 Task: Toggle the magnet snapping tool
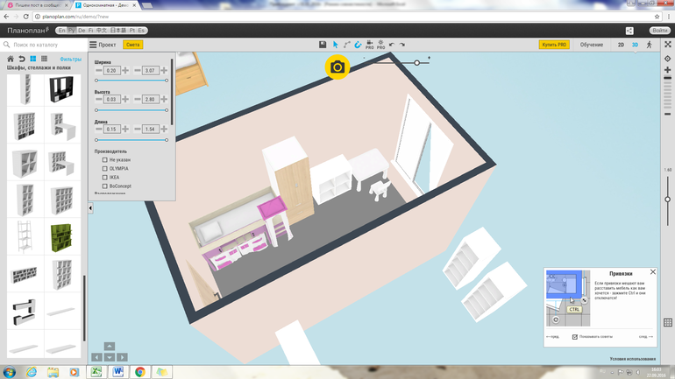(358, 45)
